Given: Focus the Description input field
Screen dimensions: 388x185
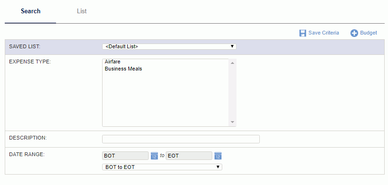Looking at the screenshot, I should click(x=181, y=139).
